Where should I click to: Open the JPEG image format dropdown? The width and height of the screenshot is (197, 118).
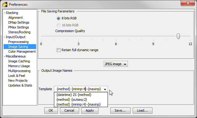[115, 64]
